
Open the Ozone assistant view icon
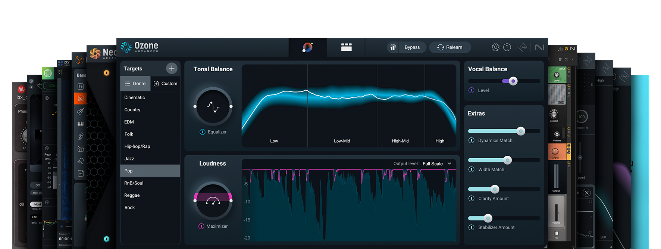click(x=307, y=47)
